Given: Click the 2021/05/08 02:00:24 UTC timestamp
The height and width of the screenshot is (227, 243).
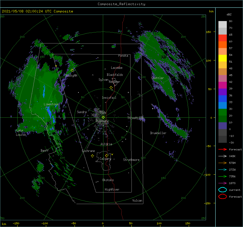Looking at the screenshot, I should 37,11.
